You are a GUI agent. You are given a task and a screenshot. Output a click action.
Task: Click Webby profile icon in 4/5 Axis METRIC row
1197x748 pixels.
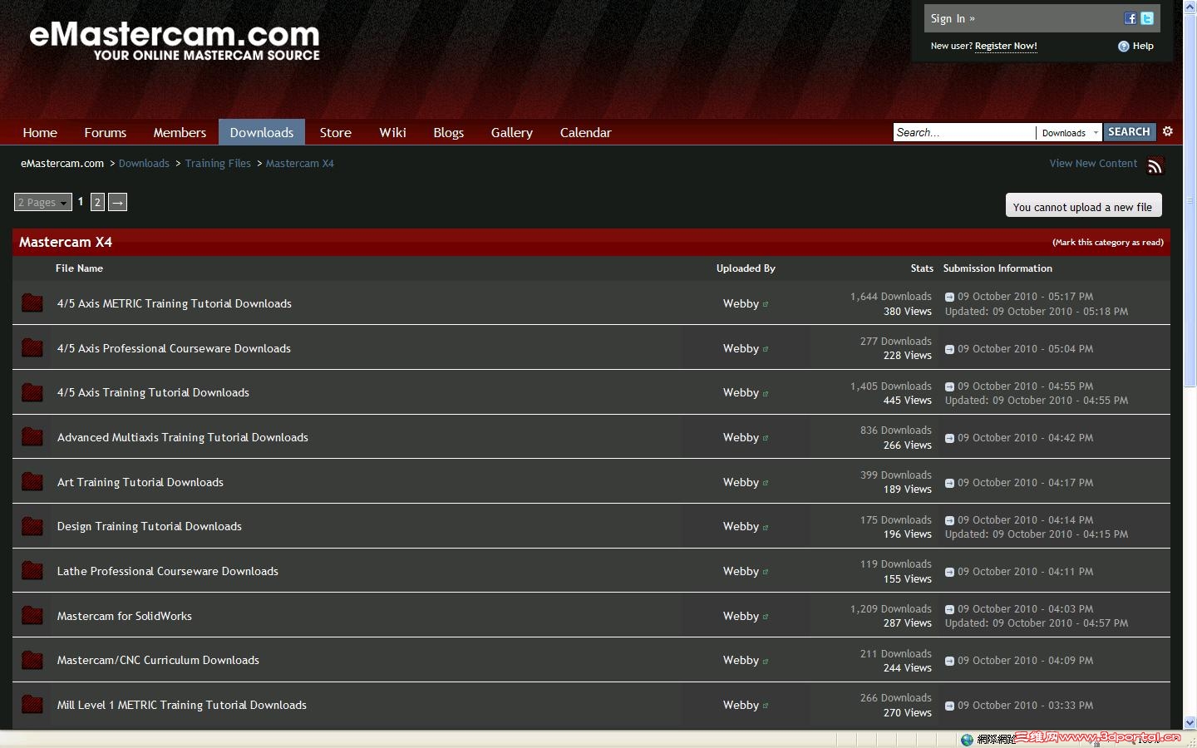[766, 304]
